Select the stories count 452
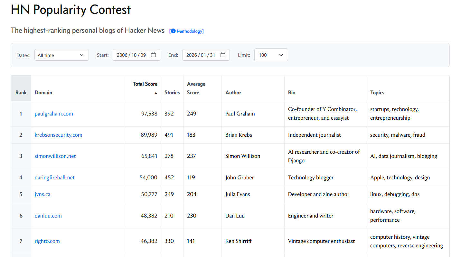The height and width of the screenshot is (257, 451). (x=169, y=177)
